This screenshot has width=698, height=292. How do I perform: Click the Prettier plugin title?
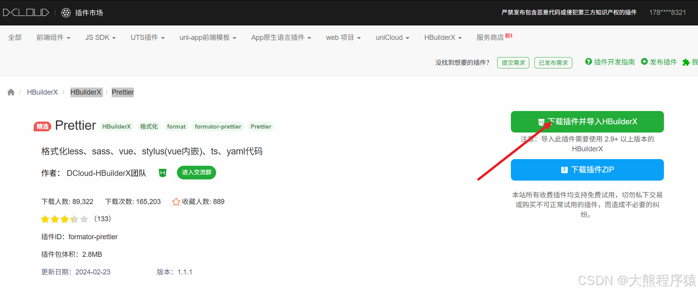[x=76, y=125]
